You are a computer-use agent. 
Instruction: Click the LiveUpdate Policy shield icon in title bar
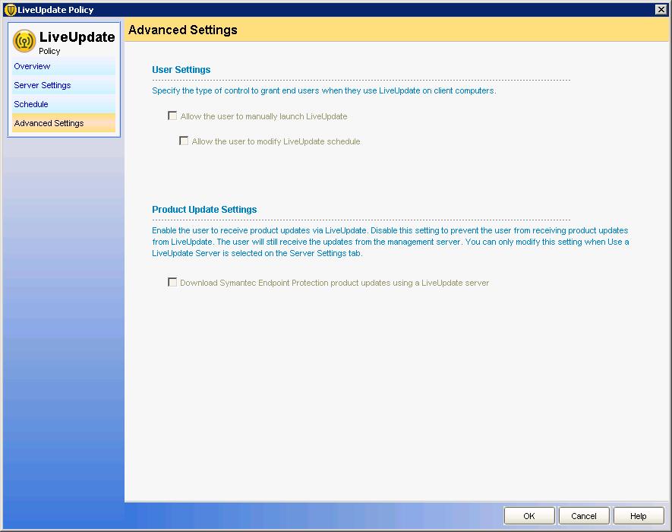(10, 9)
